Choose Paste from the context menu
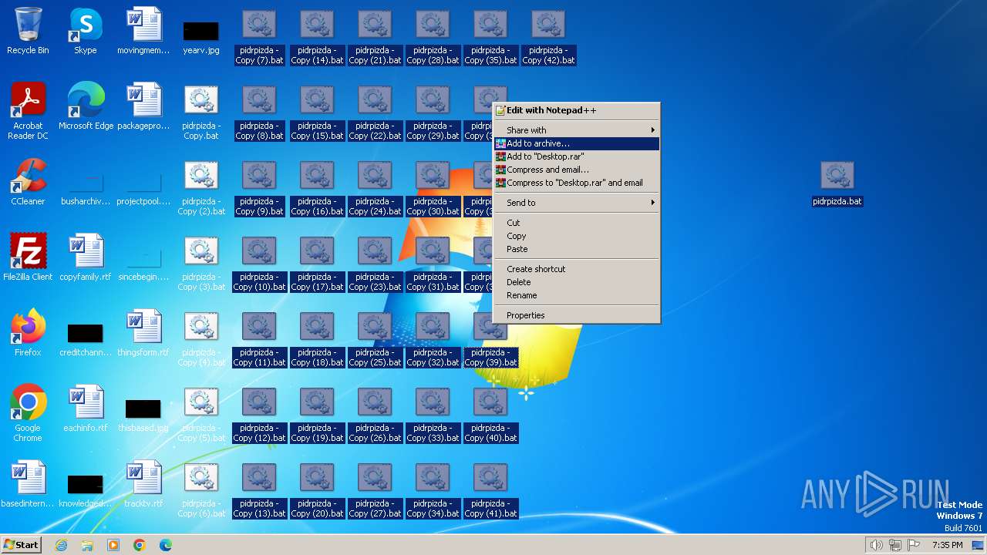 tap(577, 249)
